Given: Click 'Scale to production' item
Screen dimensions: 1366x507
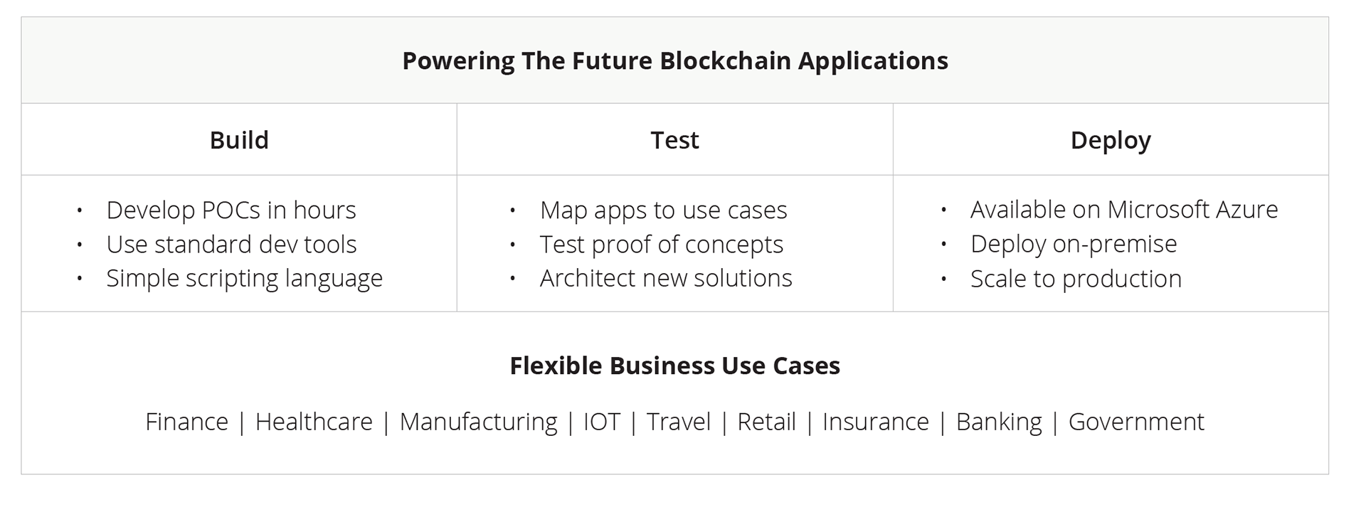Looking at the screenshot, I should 1076,279.
